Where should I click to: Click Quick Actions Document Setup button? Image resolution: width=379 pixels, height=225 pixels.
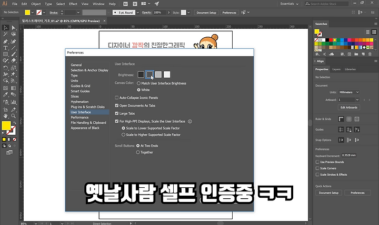pos(328,192)
